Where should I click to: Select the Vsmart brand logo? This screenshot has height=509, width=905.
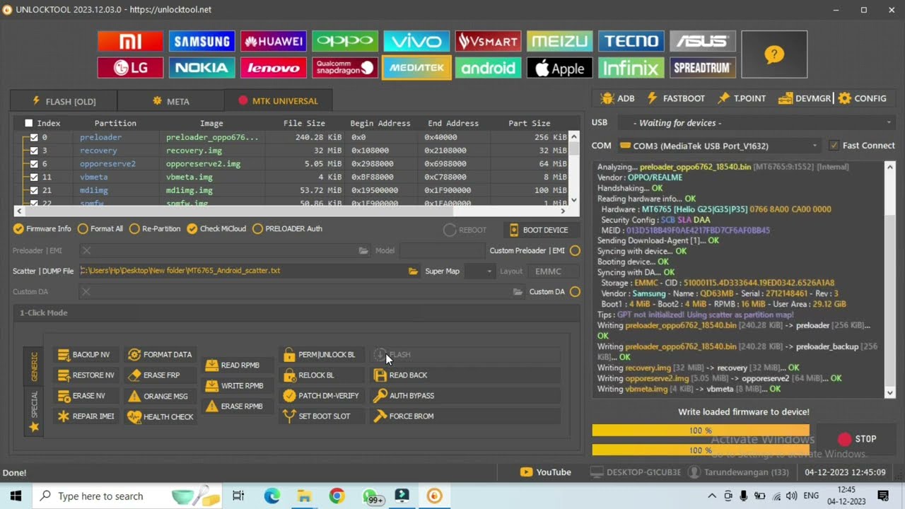488,41
